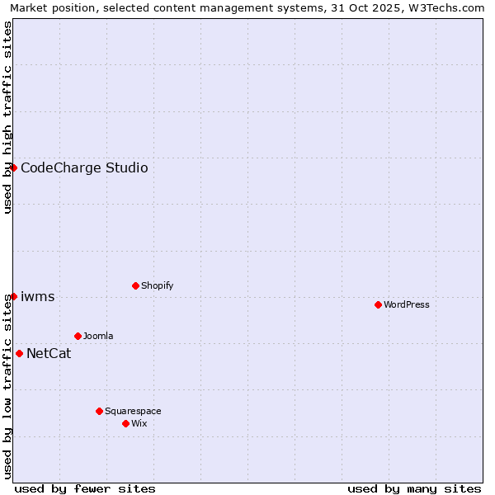Click the CodeCharge Studio text label
The image size is (495, 495).
[x=84, y=168]
